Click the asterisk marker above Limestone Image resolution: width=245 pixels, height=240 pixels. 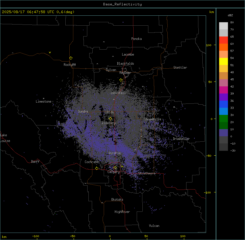click(43, 99)
